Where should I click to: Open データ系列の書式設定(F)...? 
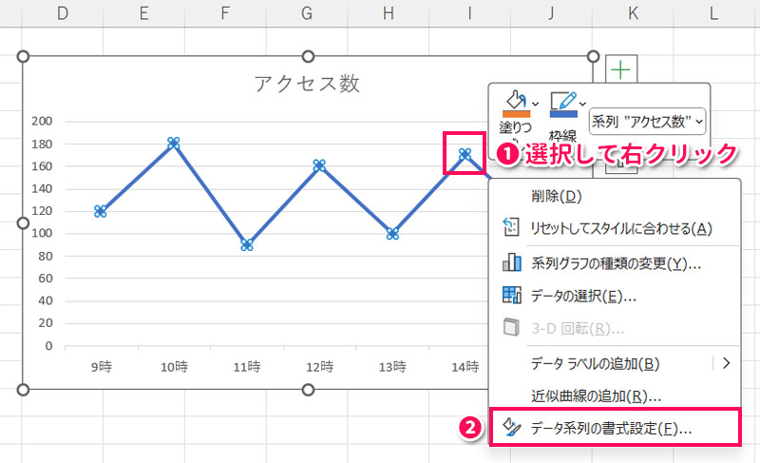tap(615, 428)
